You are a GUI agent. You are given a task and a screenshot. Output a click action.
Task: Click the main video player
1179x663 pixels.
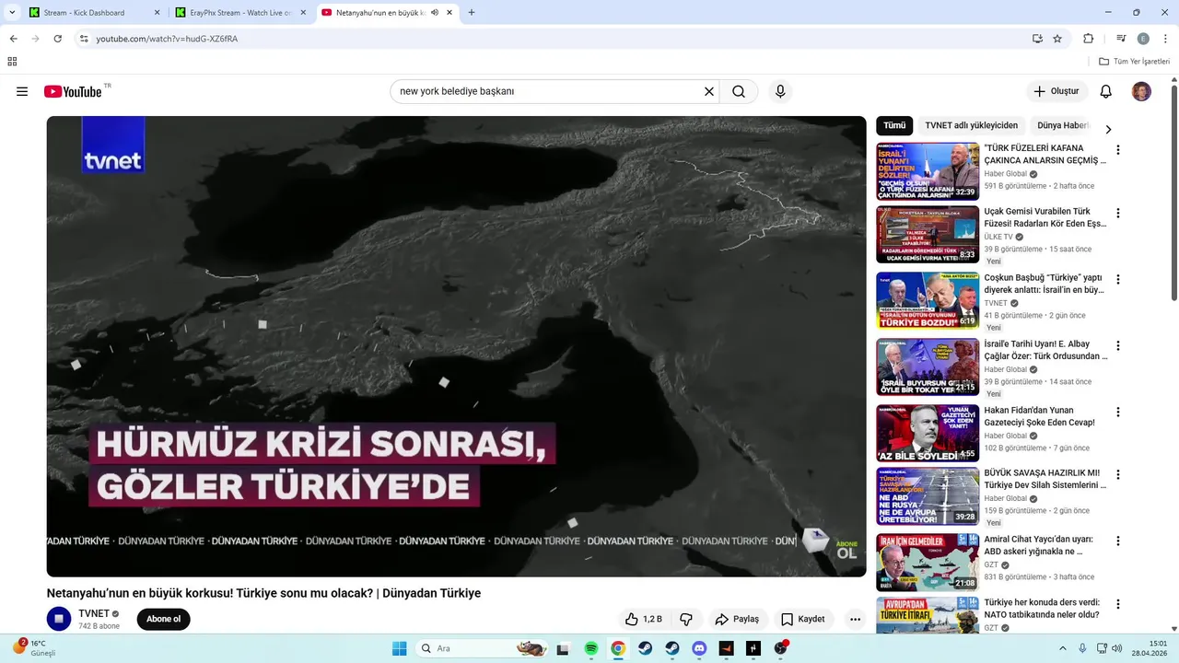tap(456, 346)
